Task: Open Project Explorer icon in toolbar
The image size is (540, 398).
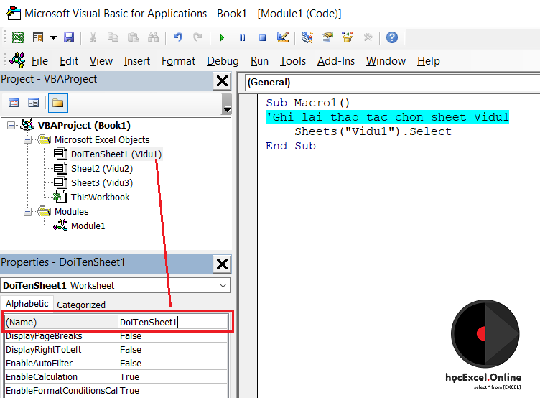Action: point(307,37)
